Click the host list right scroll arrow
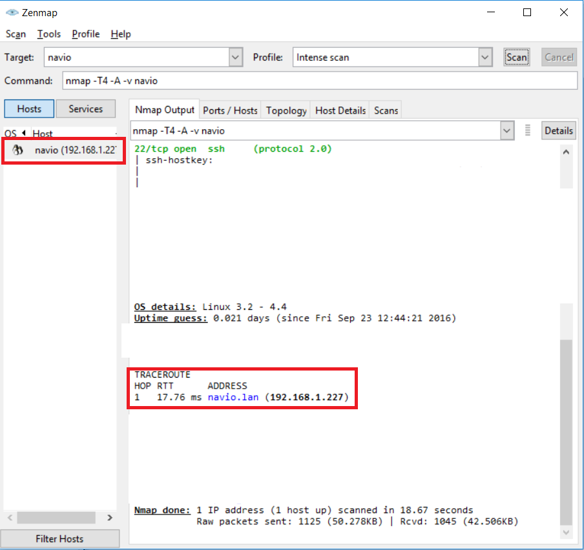Viewport: 584px width, 550px height. 110,518
